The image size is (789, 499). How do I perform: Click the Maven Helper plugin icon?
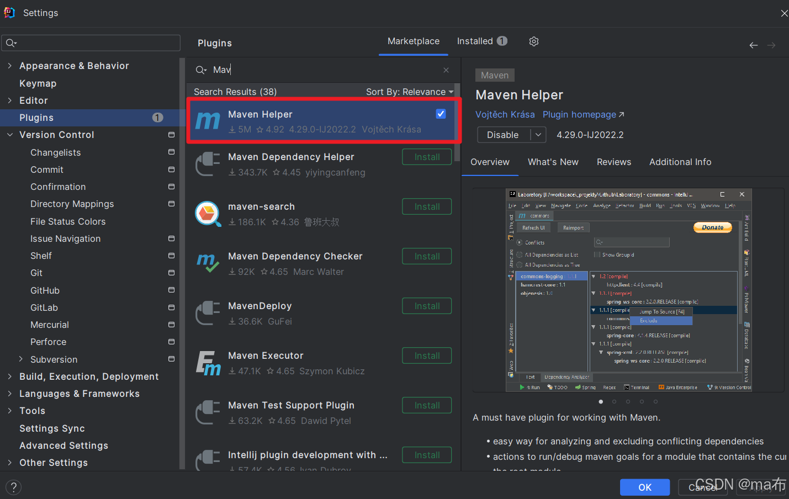tap(208, 120)
